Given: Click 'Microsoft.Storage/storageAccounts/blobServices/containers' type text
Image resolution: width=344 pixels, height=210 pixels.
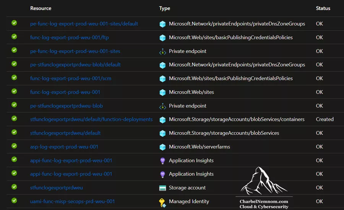Looking at the screenshot, I should (x=237, y=119).
